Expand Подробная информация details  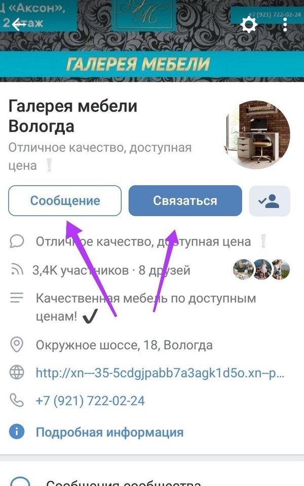(x=109, y=432)
